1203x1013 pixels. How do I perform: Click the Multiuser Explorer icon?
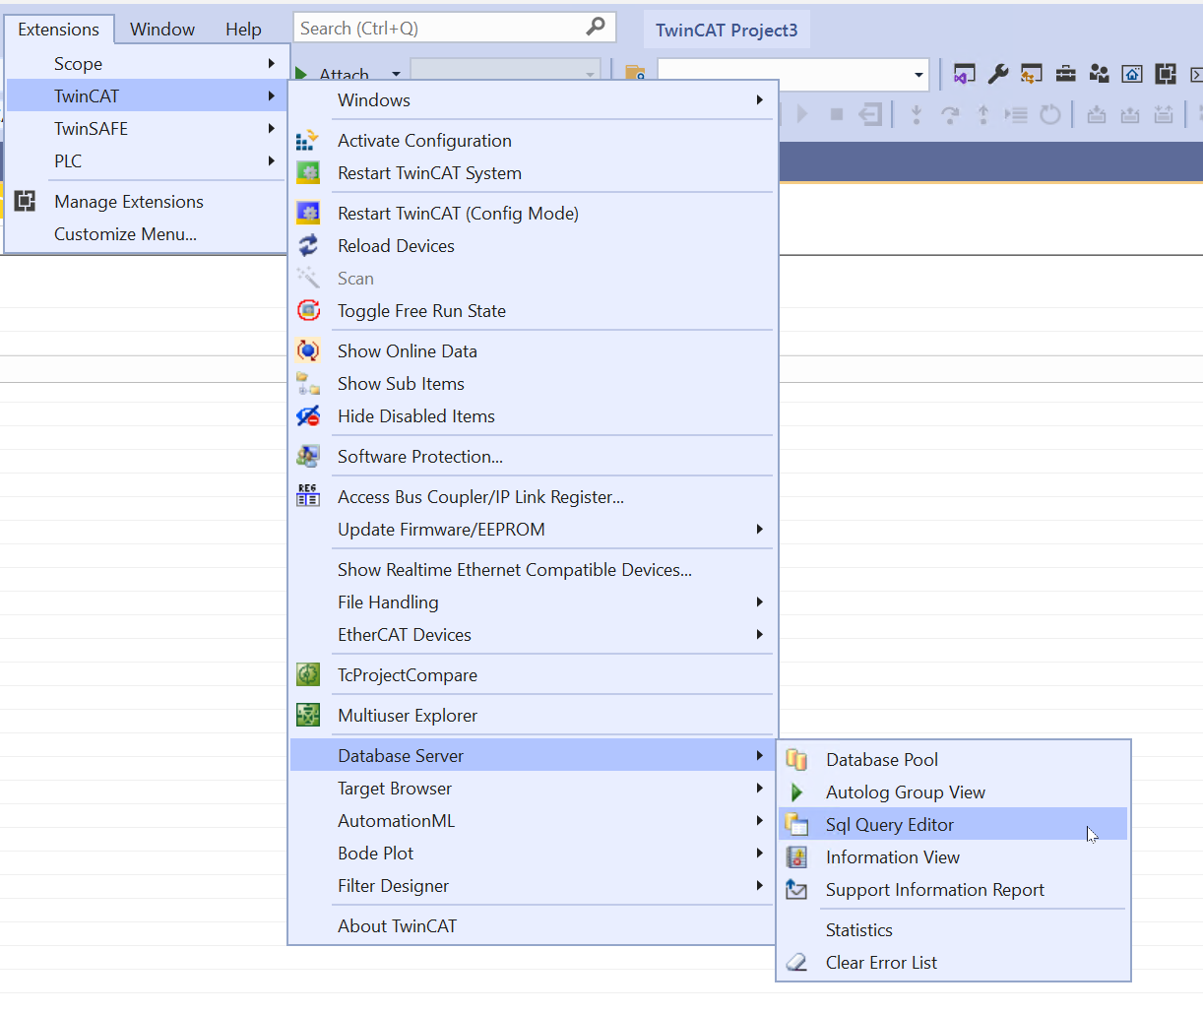pos(308,716)
